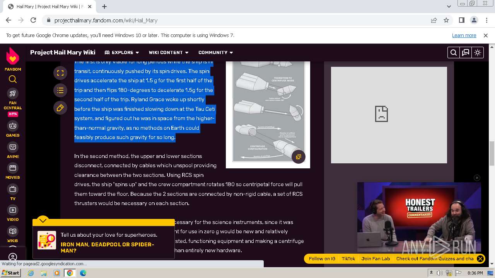Image resolution: width=495 pixels, height=278 pixels.
Task: Switch to Chrome in the taskbar
Action: tap(70, 273)
